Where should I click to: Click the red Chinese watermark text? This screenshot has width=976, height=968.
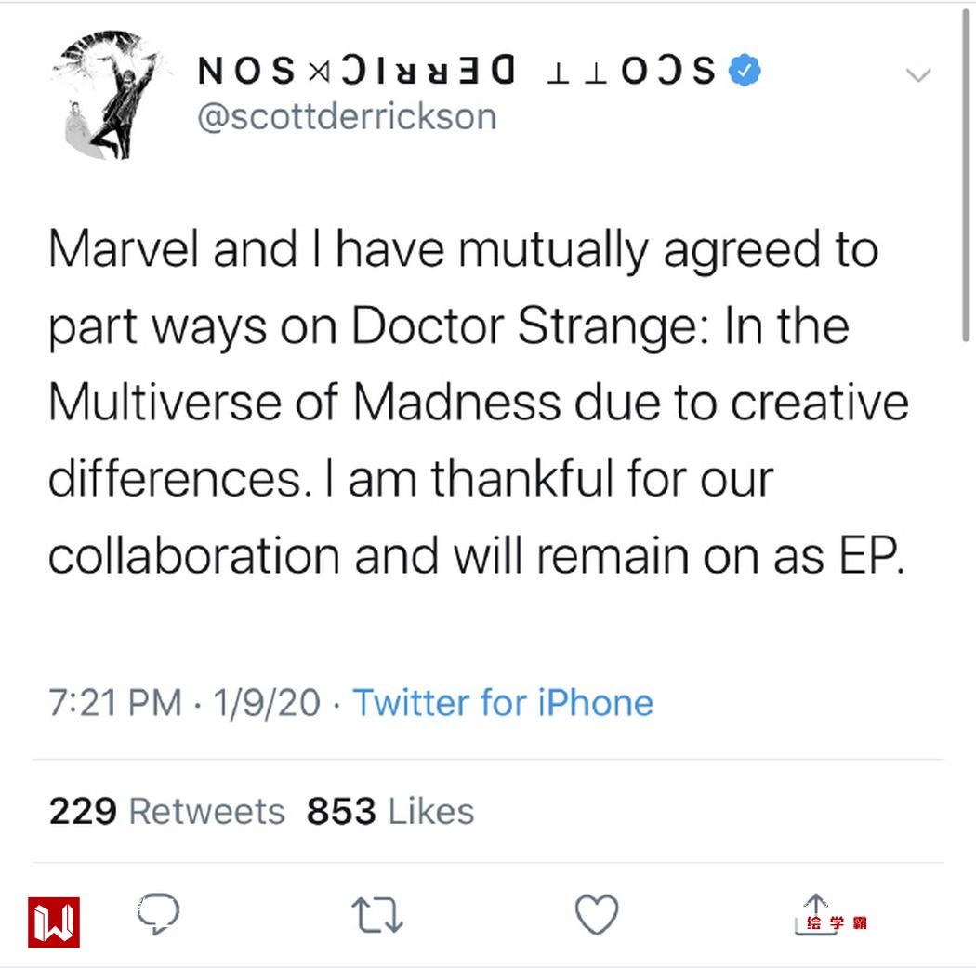pos(837,923)
